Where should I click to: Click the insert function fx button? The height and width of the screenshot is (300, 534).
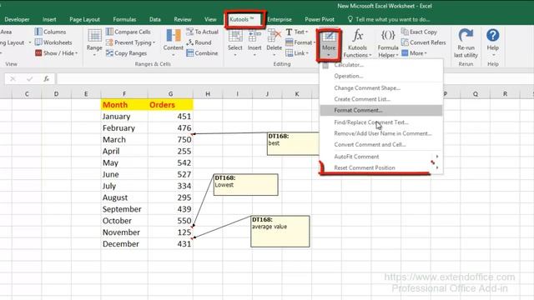[x=47, y=79]
